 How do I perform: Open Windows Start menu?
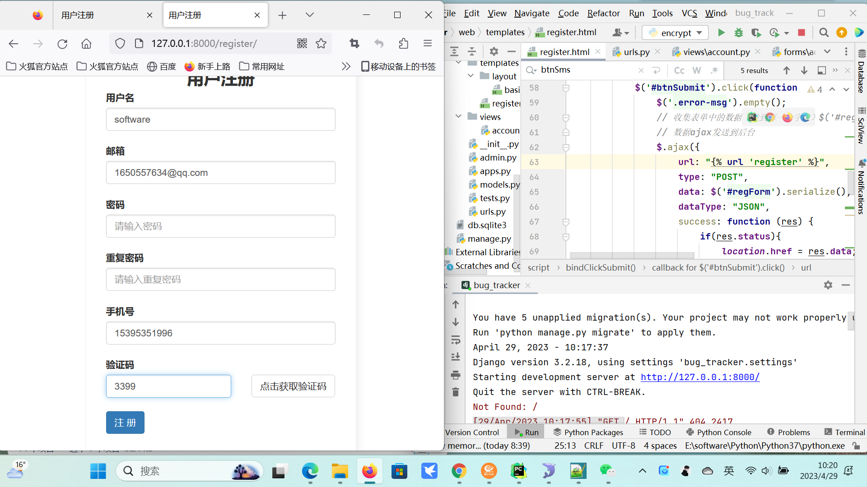click(x=98, y=471)
